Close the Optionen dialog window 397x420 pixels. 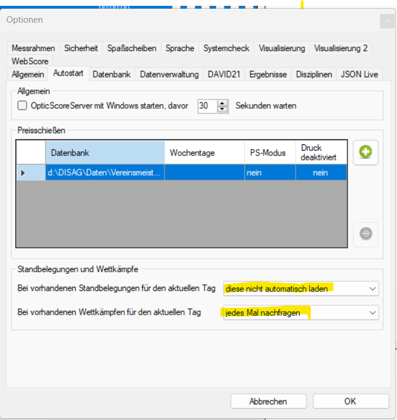click(x=387, y=22)
